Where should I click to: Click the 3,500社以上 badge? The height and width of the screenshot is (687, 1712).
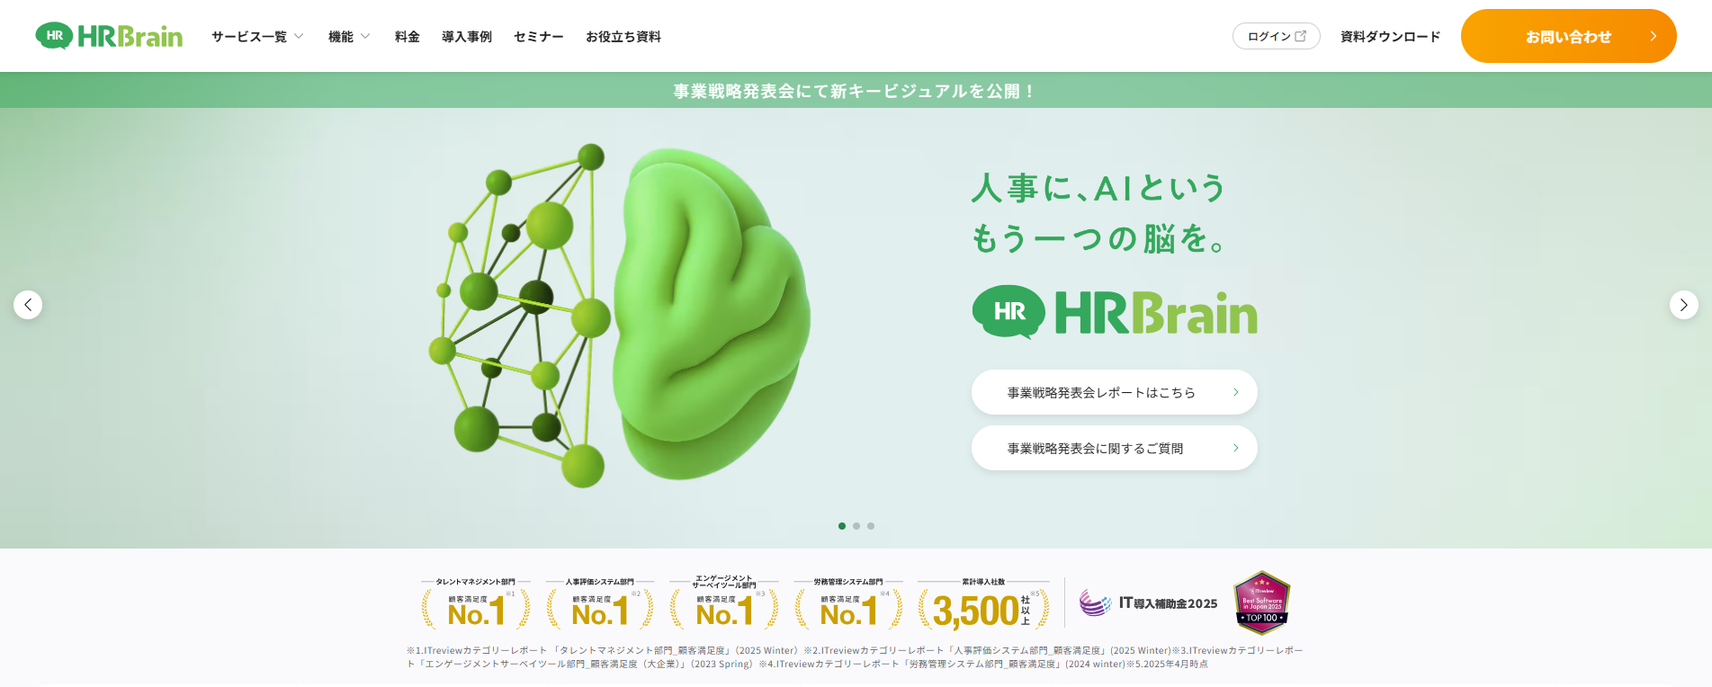pyautogui.click(x=983, y=604)
